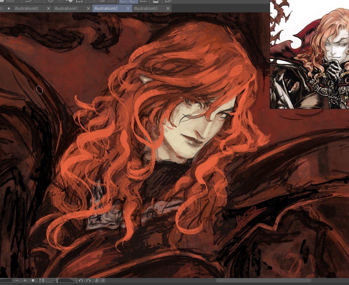Zoom out the canvas with the minus icon
The width and height of the screenshot is (349, 285).
[17, 280]
